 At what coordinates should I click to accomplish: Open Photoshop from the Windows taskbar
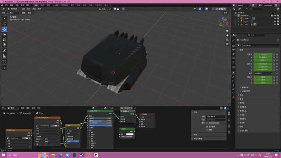(x=75, y=155)
